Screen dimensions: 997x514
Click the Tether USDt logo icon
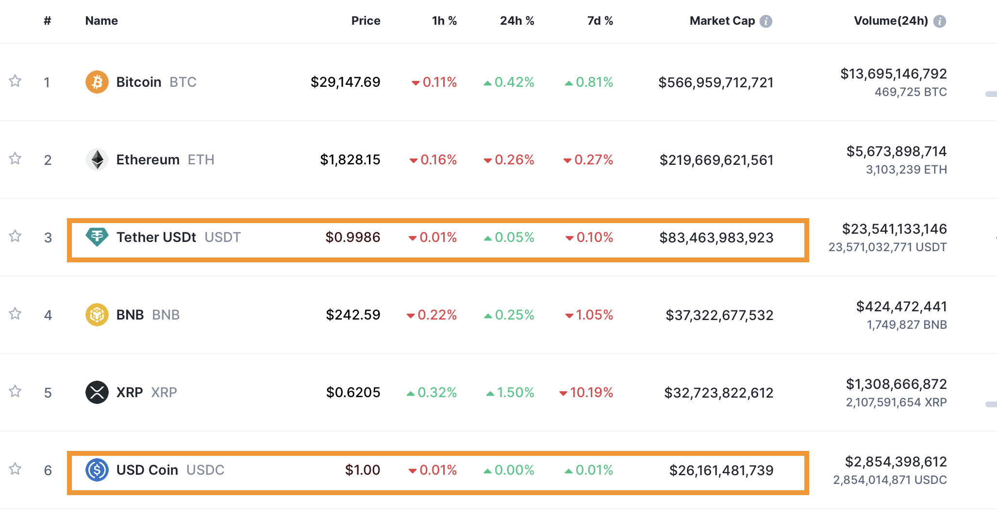(x=97, y=237)
